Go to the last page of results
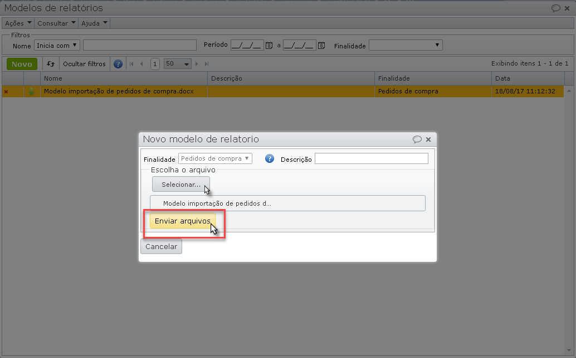Screen dimensions: 576x358 point(207,64)
